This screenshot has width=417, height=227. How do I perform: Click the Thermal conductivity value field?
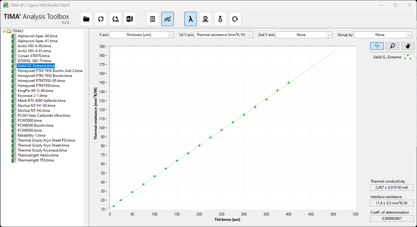pyautogui.click(x=392, y=187)
